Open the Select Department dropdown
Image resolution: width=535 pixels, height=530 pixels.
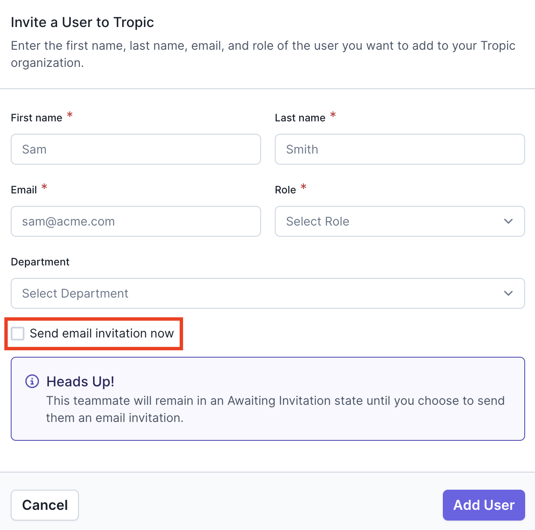point(267,293)
